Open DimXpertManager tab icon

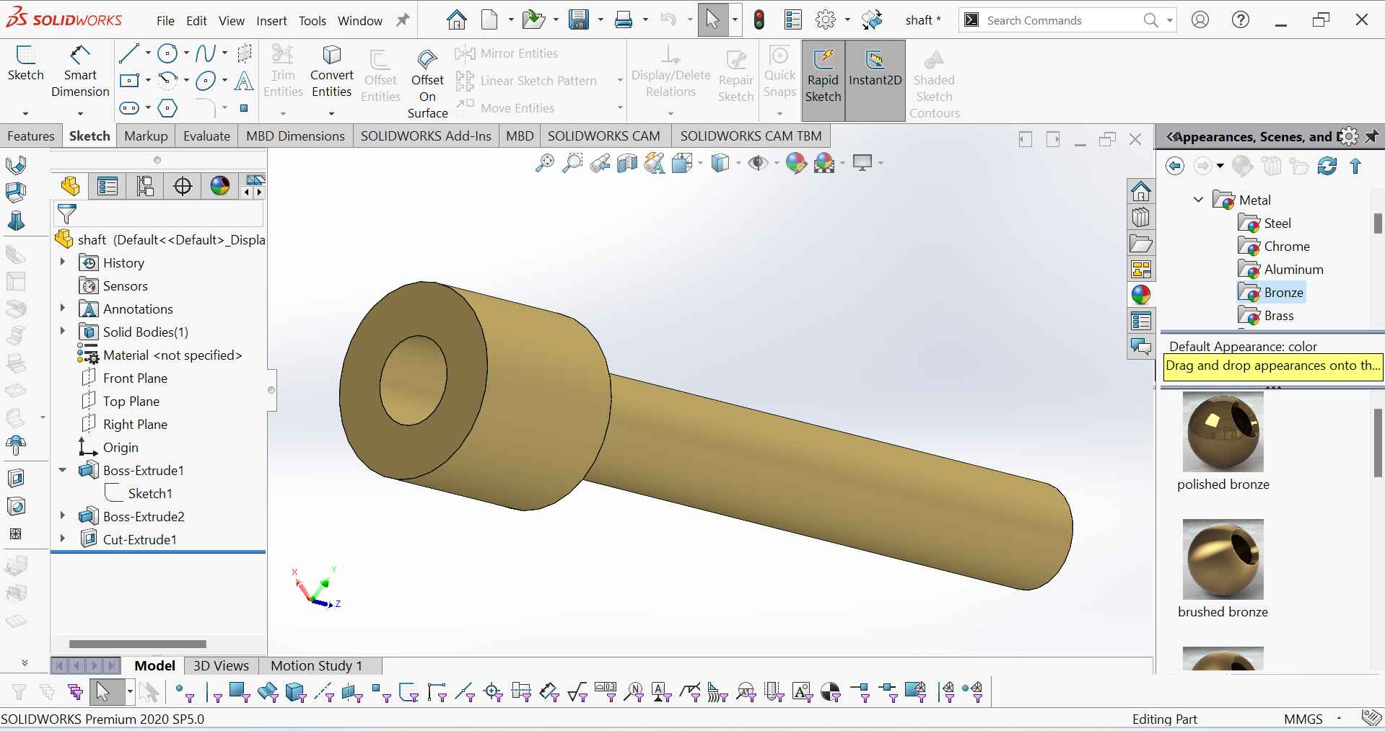tap(183, 186)
